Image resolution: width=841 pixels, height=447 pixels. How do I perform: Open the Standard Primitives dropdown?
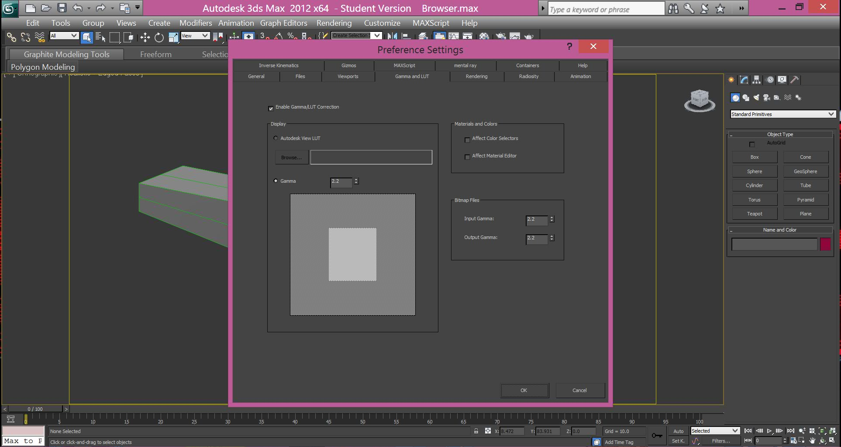783,114
